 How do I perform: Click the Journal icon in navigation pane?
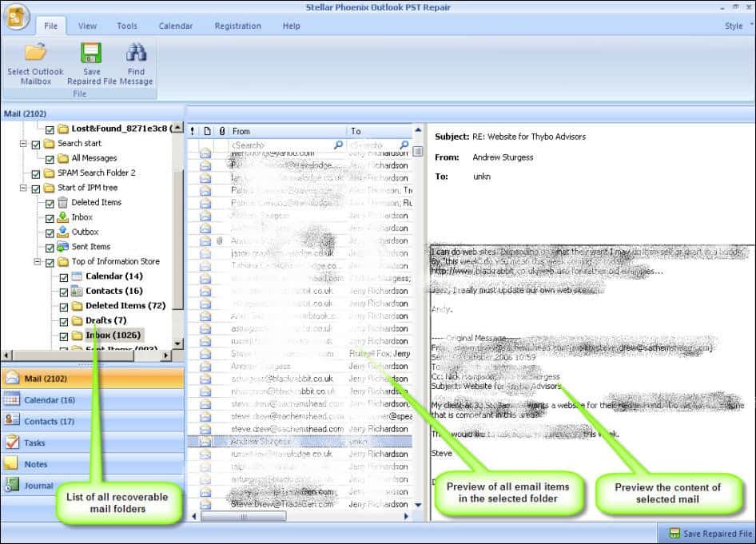click(x=11, y=485)
